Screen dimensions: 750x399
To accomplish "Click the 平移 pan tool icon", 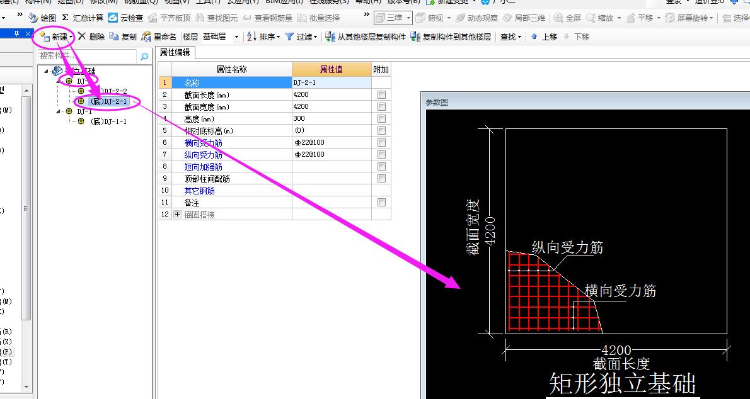I will coord(631,18).
